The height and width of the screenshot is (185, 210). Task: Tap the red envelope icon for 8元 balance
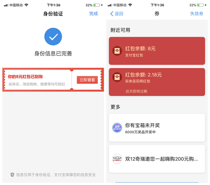point(117,51)
